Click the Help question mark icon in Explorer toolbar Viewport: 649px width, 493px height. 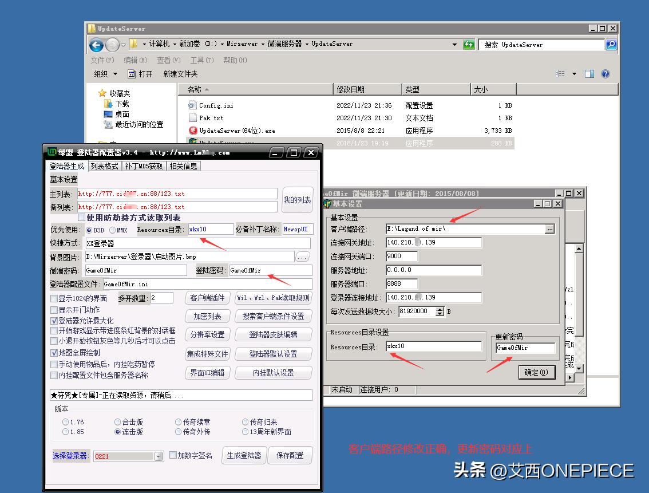pos(606,73)
